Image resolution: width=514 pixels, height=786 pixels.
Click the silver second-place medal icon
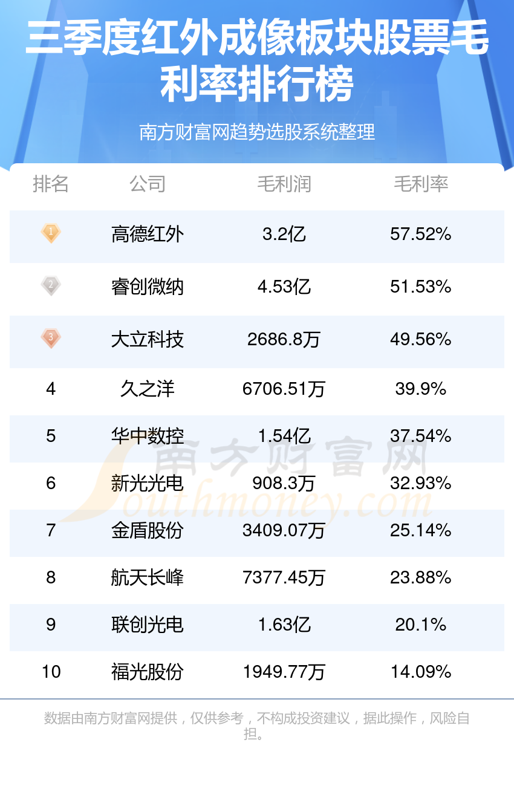pyautogui.click(x=51, y=285)
